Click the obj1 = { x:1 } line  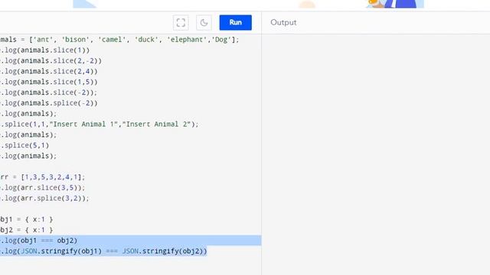pyautogui.click(x=27, y=220)
